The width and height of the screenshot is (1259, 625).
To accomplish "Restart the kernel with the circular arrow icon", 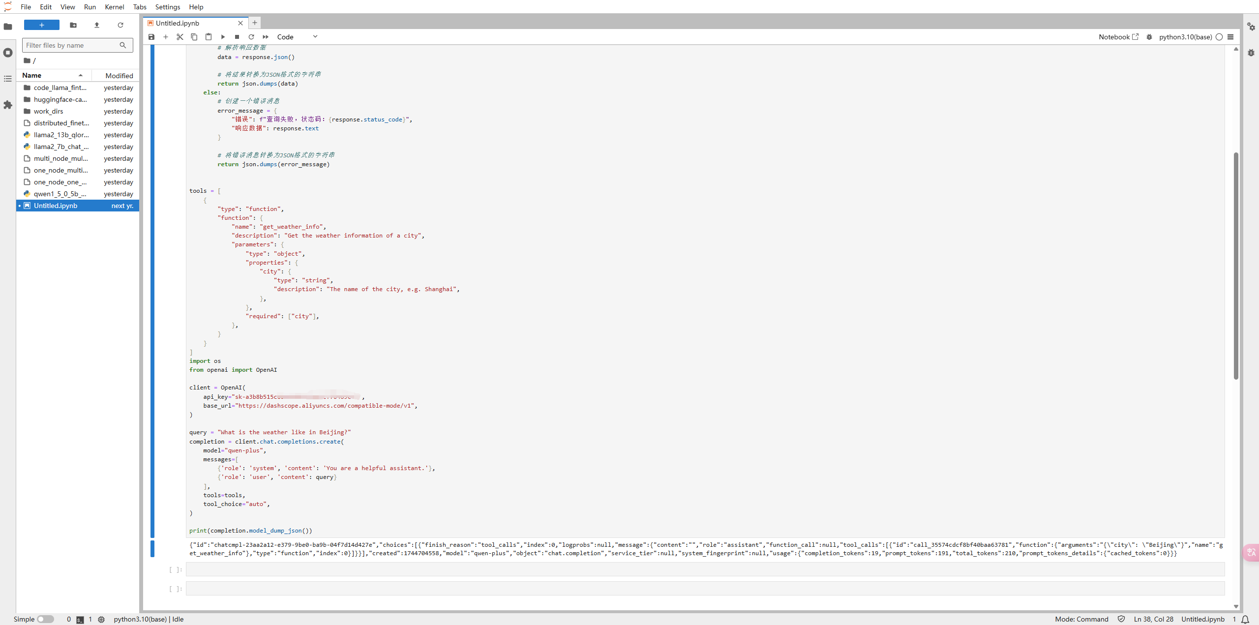I will [x=251, y=37].
